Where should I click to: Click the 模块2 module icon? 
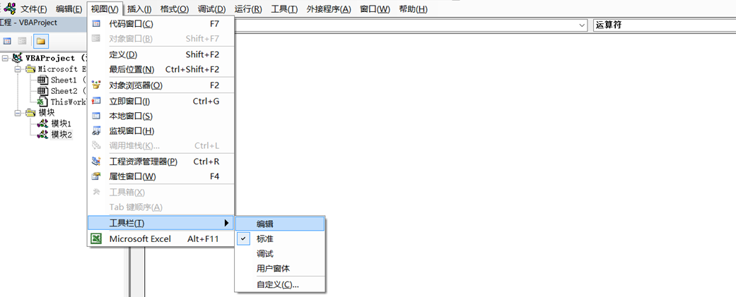(43, 135)
